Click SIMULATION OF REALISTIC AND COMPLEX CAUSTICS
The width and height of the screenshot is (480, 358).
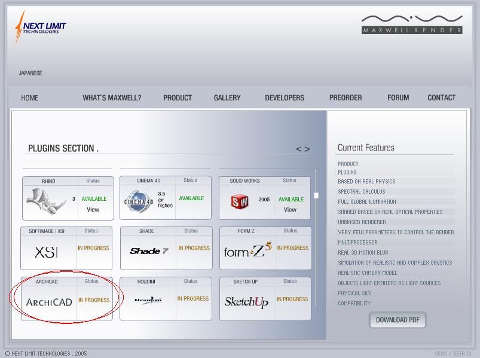coord(395,262)
